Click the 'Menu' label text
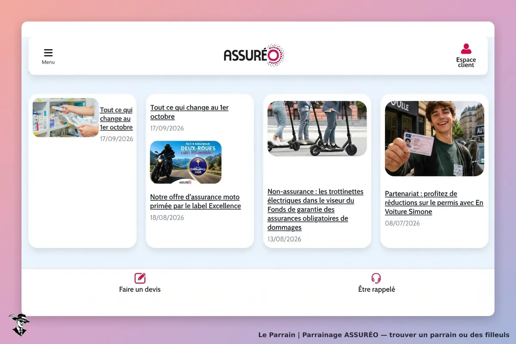Screen dimensions: 516x344 48,62
